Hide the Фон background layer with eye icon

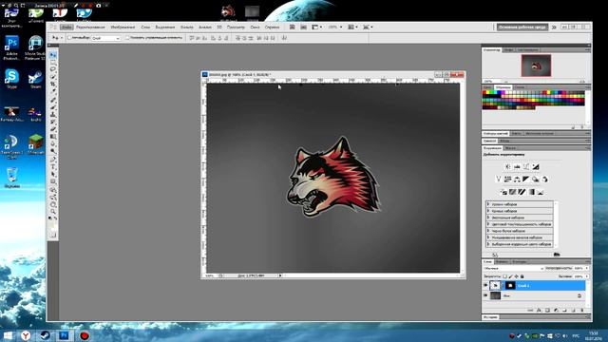point(485,295)
